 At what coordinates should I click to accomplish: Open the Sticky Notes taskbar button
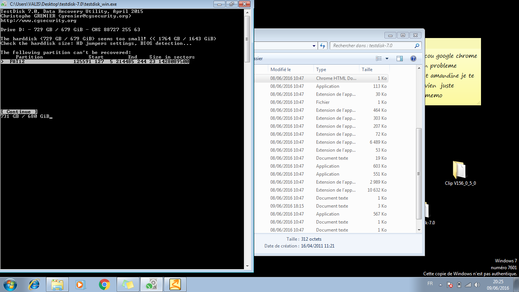coord(128,284)
